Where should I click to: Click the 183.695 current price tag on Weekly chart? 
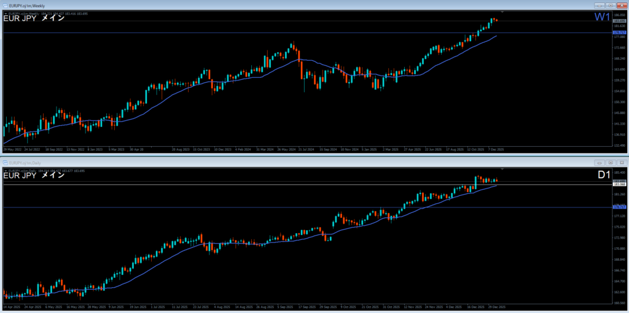[619, 21]
